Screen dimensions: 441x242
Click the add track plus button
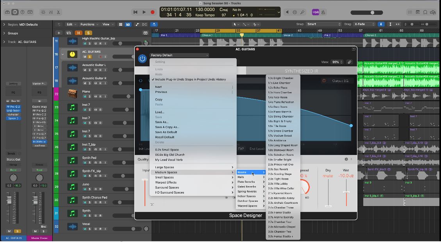59,33
